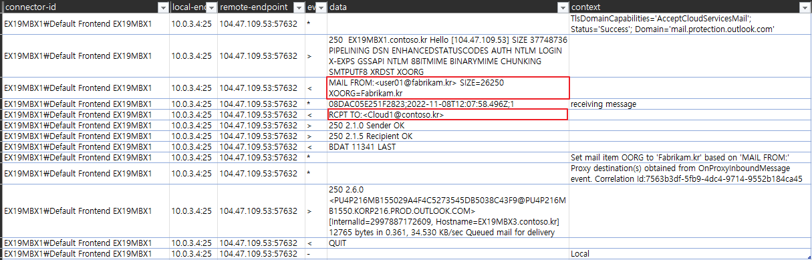
Task: Click the TlsDomainCapabilities context cell
Action: (690, 24)
